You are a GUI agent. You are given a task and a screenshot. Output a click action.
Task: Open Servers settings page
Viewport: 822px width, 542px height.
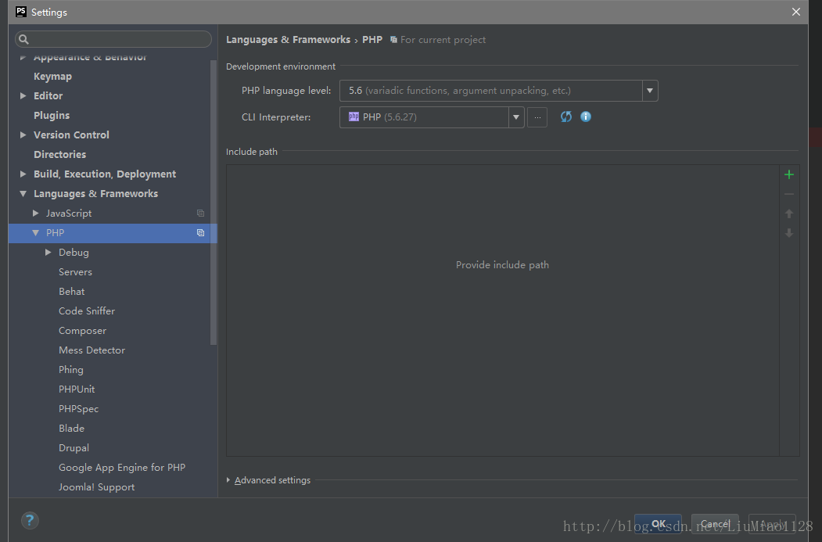point(75,272)
